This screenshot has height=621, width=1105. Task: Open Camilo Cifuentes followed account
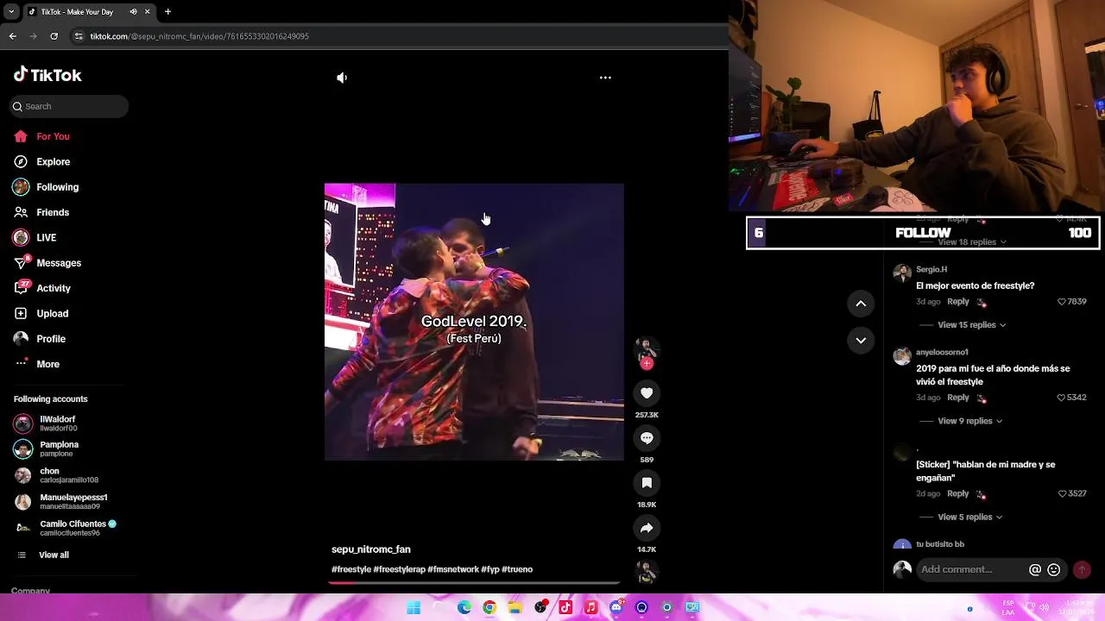[x=66, y=528]
